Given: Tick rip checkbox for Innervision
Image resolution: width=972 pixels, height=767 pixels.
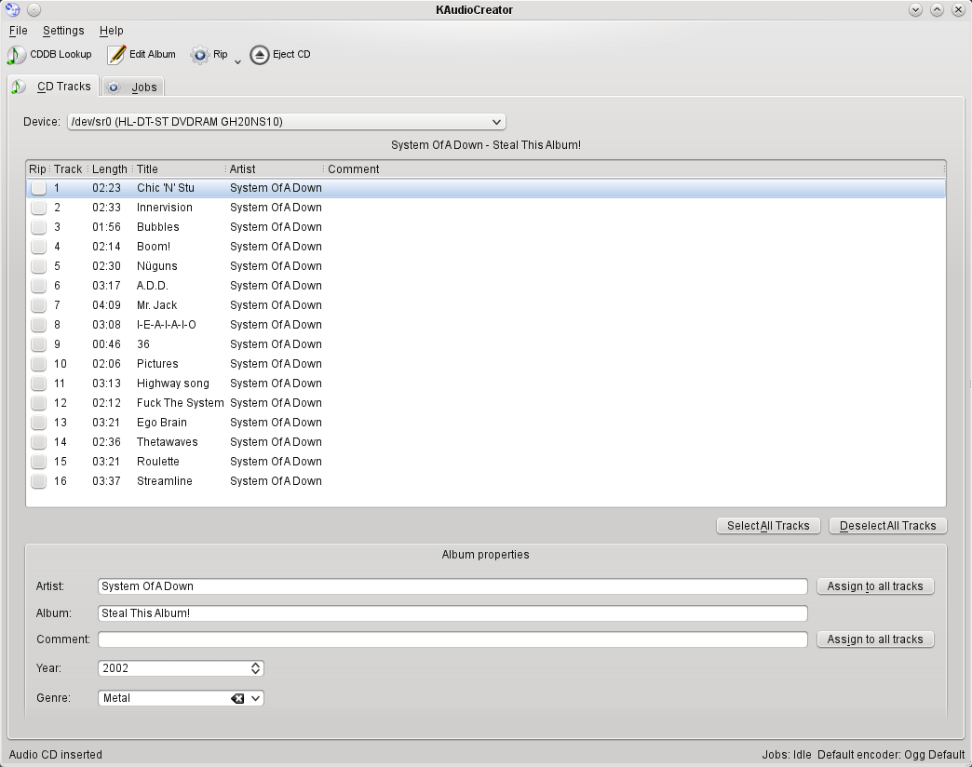Looking at the screenshot, I should 38,208.
